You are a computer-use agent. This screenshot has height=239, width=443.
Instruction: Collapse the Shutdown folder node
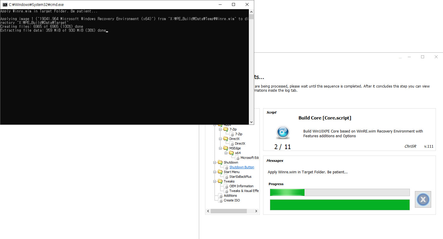tap(215, 162)
